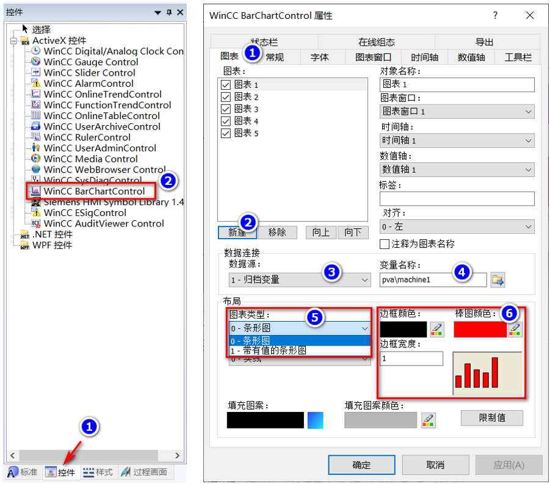
Task: Click the red 棒图颜色 swatch
Action: click(480, 330)
